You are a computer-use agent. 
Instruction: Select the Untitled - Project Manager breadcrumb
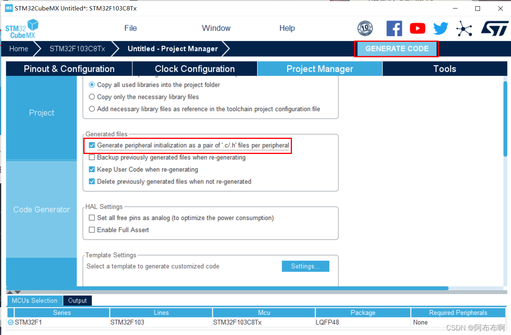click(x=173, y=49)
